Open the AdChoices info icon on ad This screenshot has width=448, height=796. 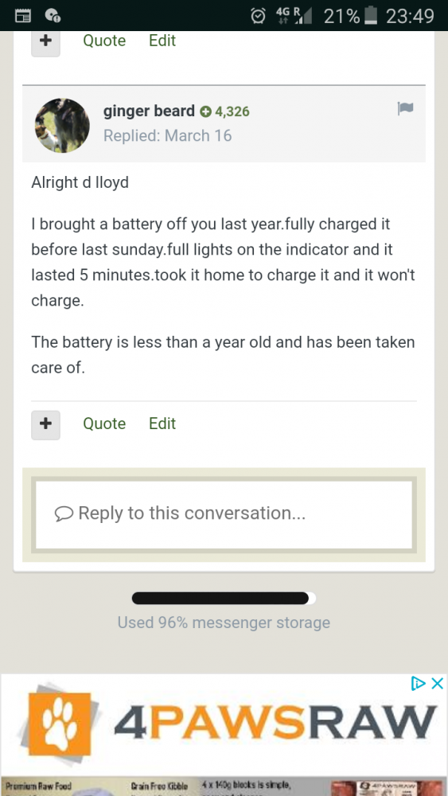click(418, 683)
